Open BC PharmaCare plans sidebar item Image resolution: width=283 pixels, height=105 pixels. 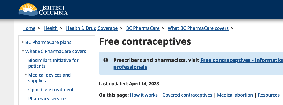48,42
